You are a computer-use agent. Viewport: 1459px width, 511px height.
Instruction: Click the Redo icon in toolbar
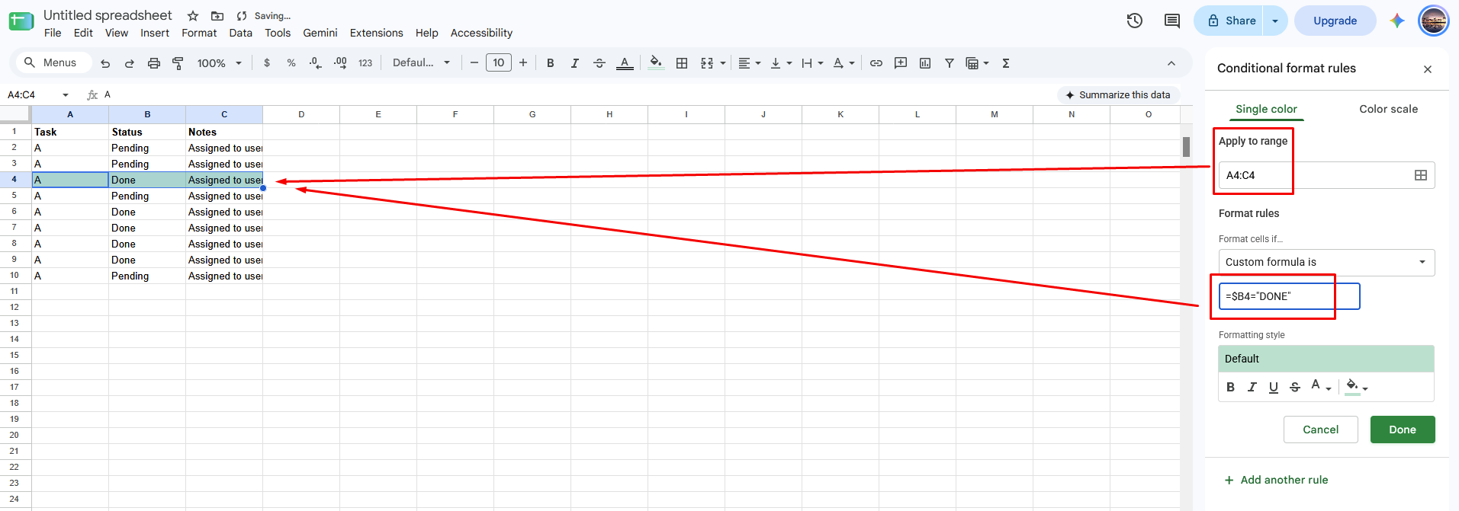(x=130, y=63)
